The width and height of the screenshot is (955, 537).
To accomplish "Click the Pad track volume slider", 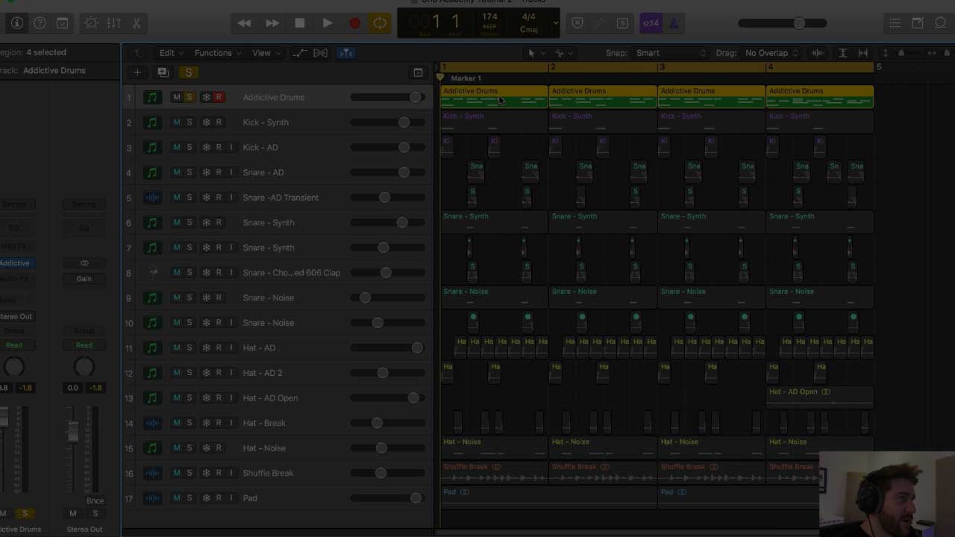I will [387, 498].
